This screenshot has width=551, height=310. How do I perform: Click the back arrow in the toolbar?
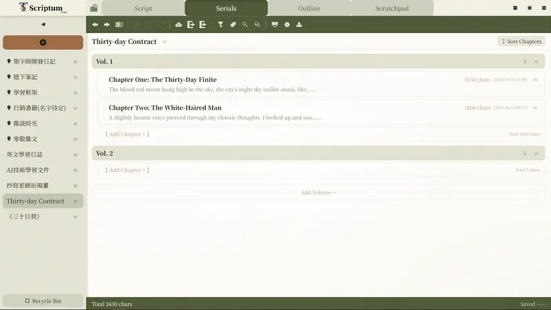click(95, 25)
